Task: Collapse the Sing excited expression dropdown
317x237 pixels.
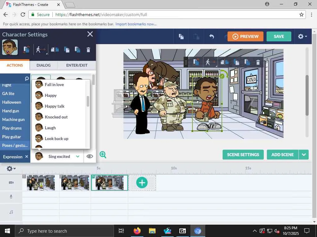Action: [x=78, y=156]
